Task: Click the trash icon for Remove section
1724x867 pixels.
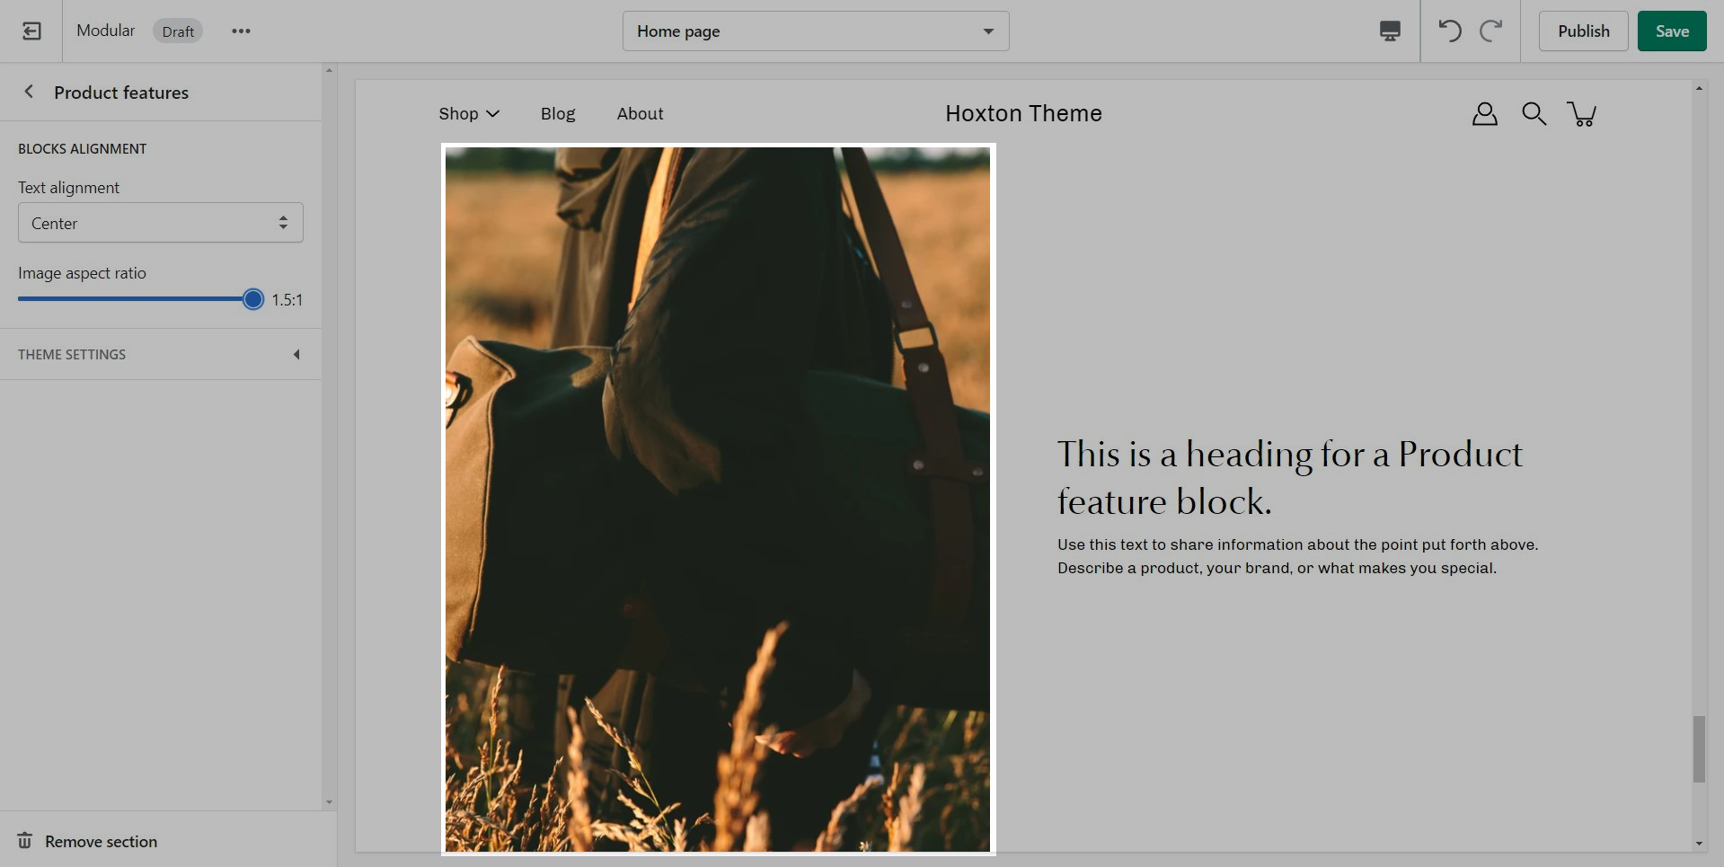Action: point(25,841)
